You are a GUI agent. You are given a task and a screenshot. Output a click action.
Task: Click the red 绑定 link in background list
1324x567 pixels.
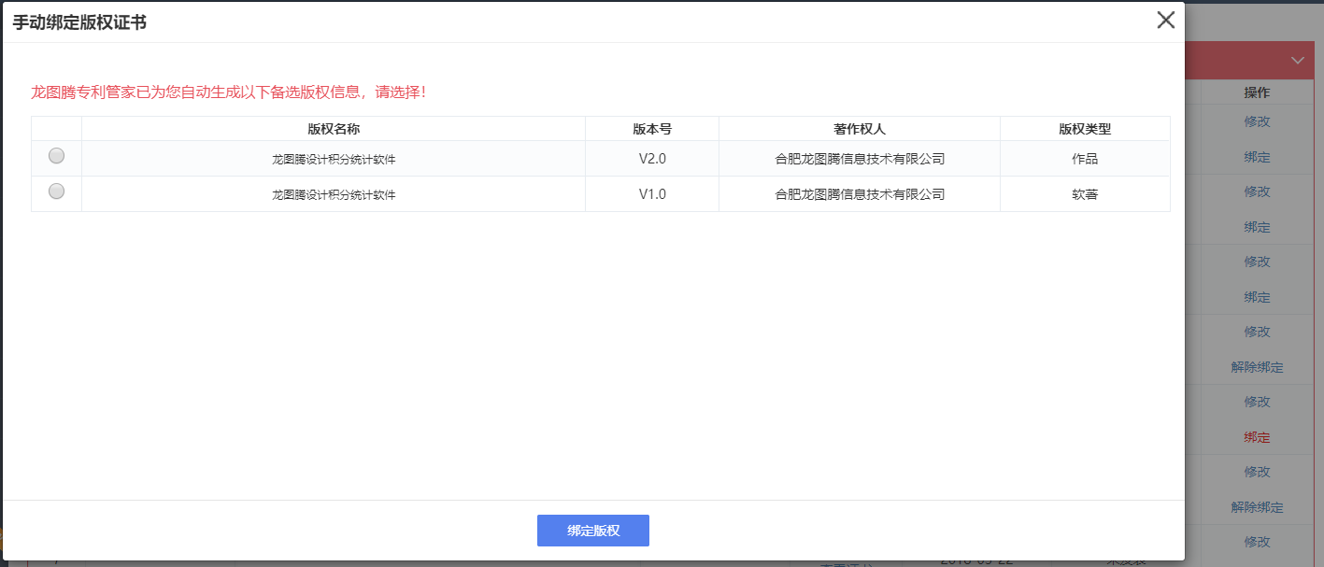tap(1257, 437)
